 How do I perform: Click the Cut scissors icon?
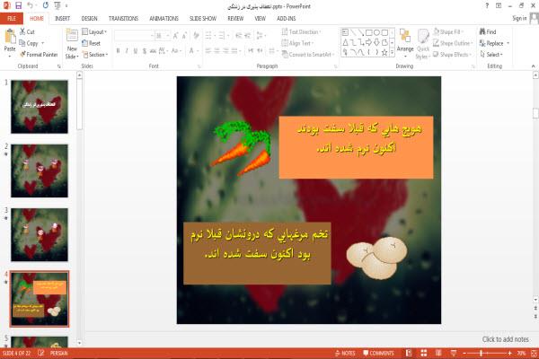(x=22, y=31)
